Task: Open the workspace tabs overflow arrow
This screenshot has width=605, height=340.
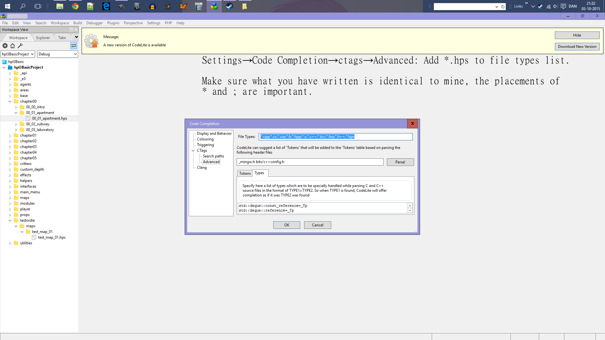Action: coord(77,37)
